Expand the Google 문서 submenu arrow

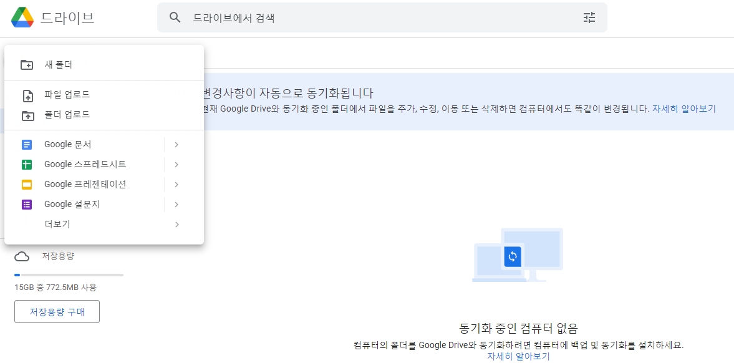[x=176, y=145]
